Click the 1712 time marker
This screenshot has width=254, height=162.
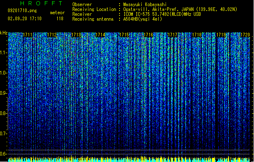pyautogui.click(x=52, y=35)
